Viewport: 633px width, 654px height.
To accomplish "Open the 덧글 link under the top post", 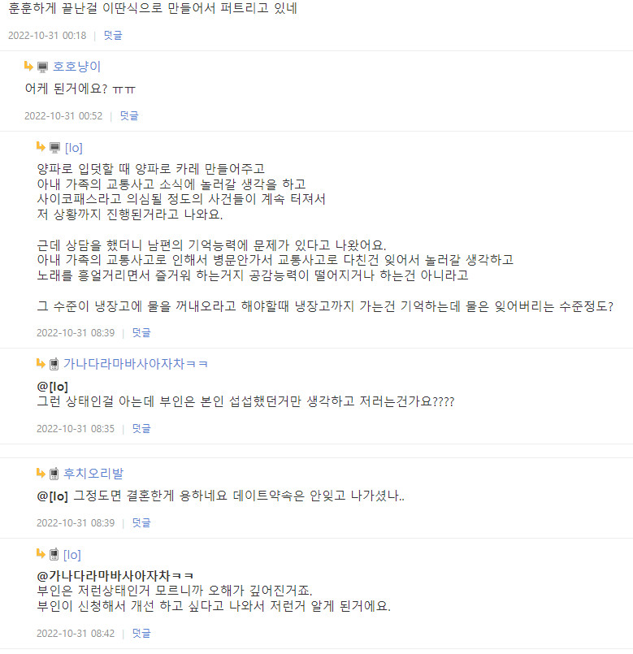I will pos(112,36).
